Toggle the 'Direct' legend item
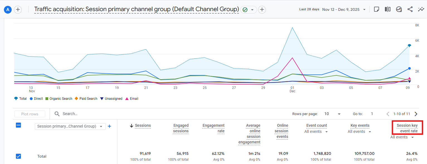 coord(36,99)
